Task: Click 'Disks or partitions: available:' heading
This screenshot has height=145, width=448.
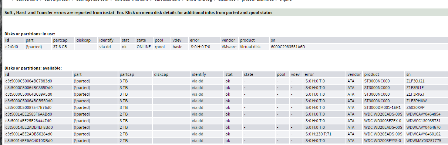Action: tap(33, 68)
